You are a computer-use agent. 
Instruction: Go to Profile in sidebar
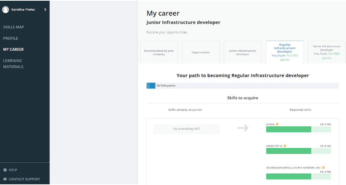(x=11, y=38)
